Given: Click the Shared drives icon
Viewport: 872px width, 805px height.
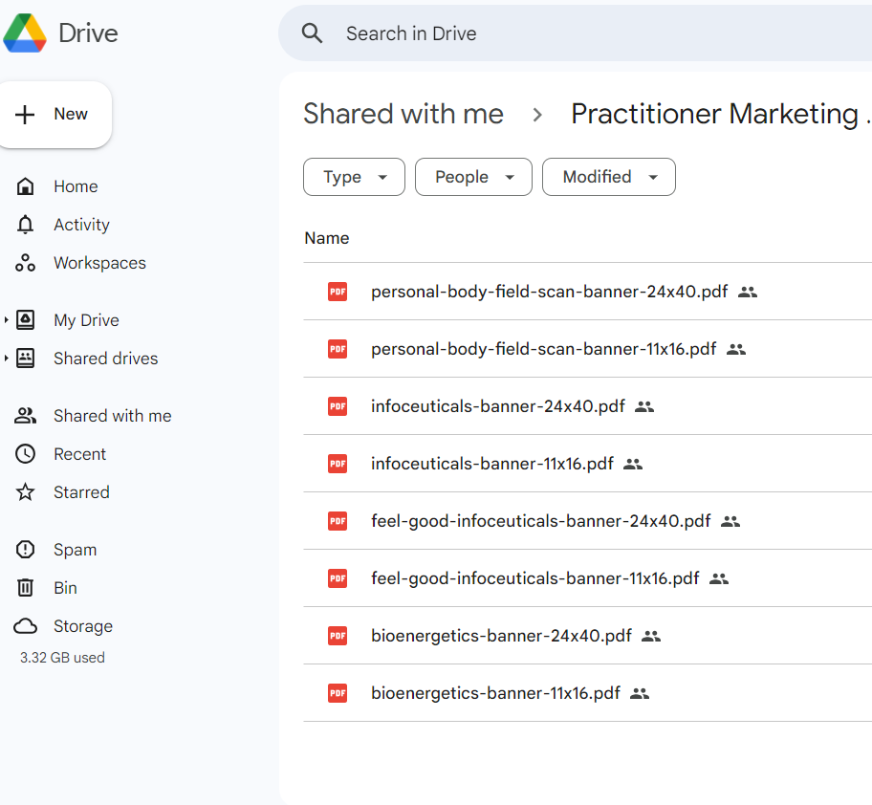Looking at the screenshot, I should pos(25,359).
